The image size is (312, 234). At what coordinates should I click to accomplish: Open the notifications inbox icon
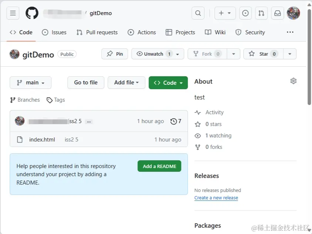click(277, 13)
